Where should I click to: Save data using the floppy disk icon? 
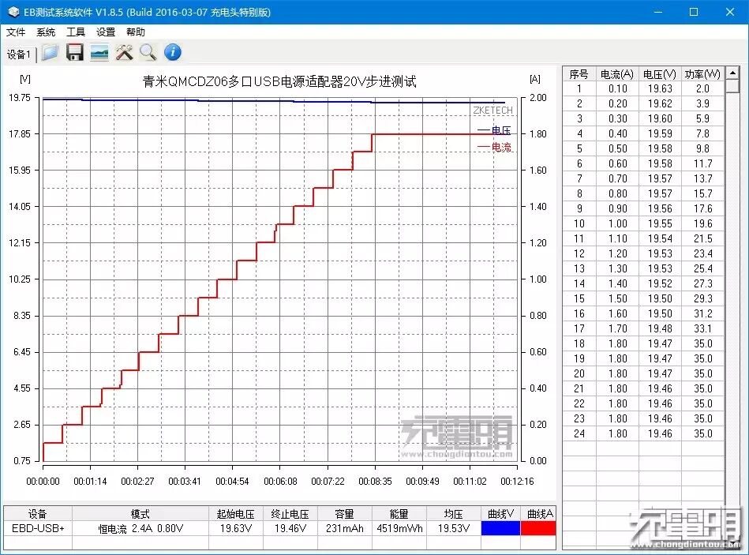coord(74,52)
